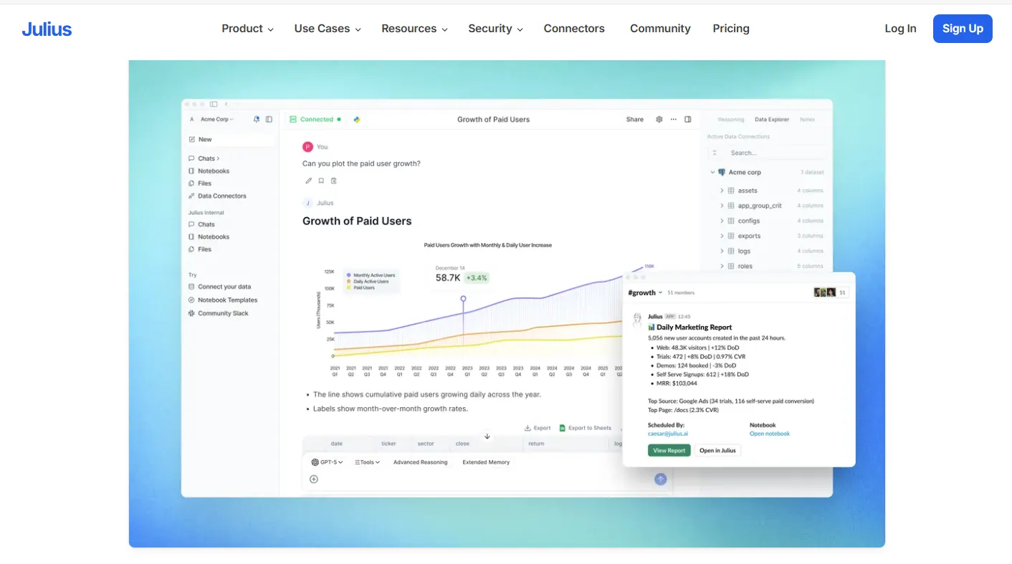
Task: Toggle Extended Memory in the chat input
Action: pos(486,462)
